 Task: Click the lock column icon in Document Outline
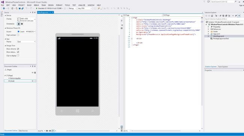pyautogui.click(x=35, y=73)
